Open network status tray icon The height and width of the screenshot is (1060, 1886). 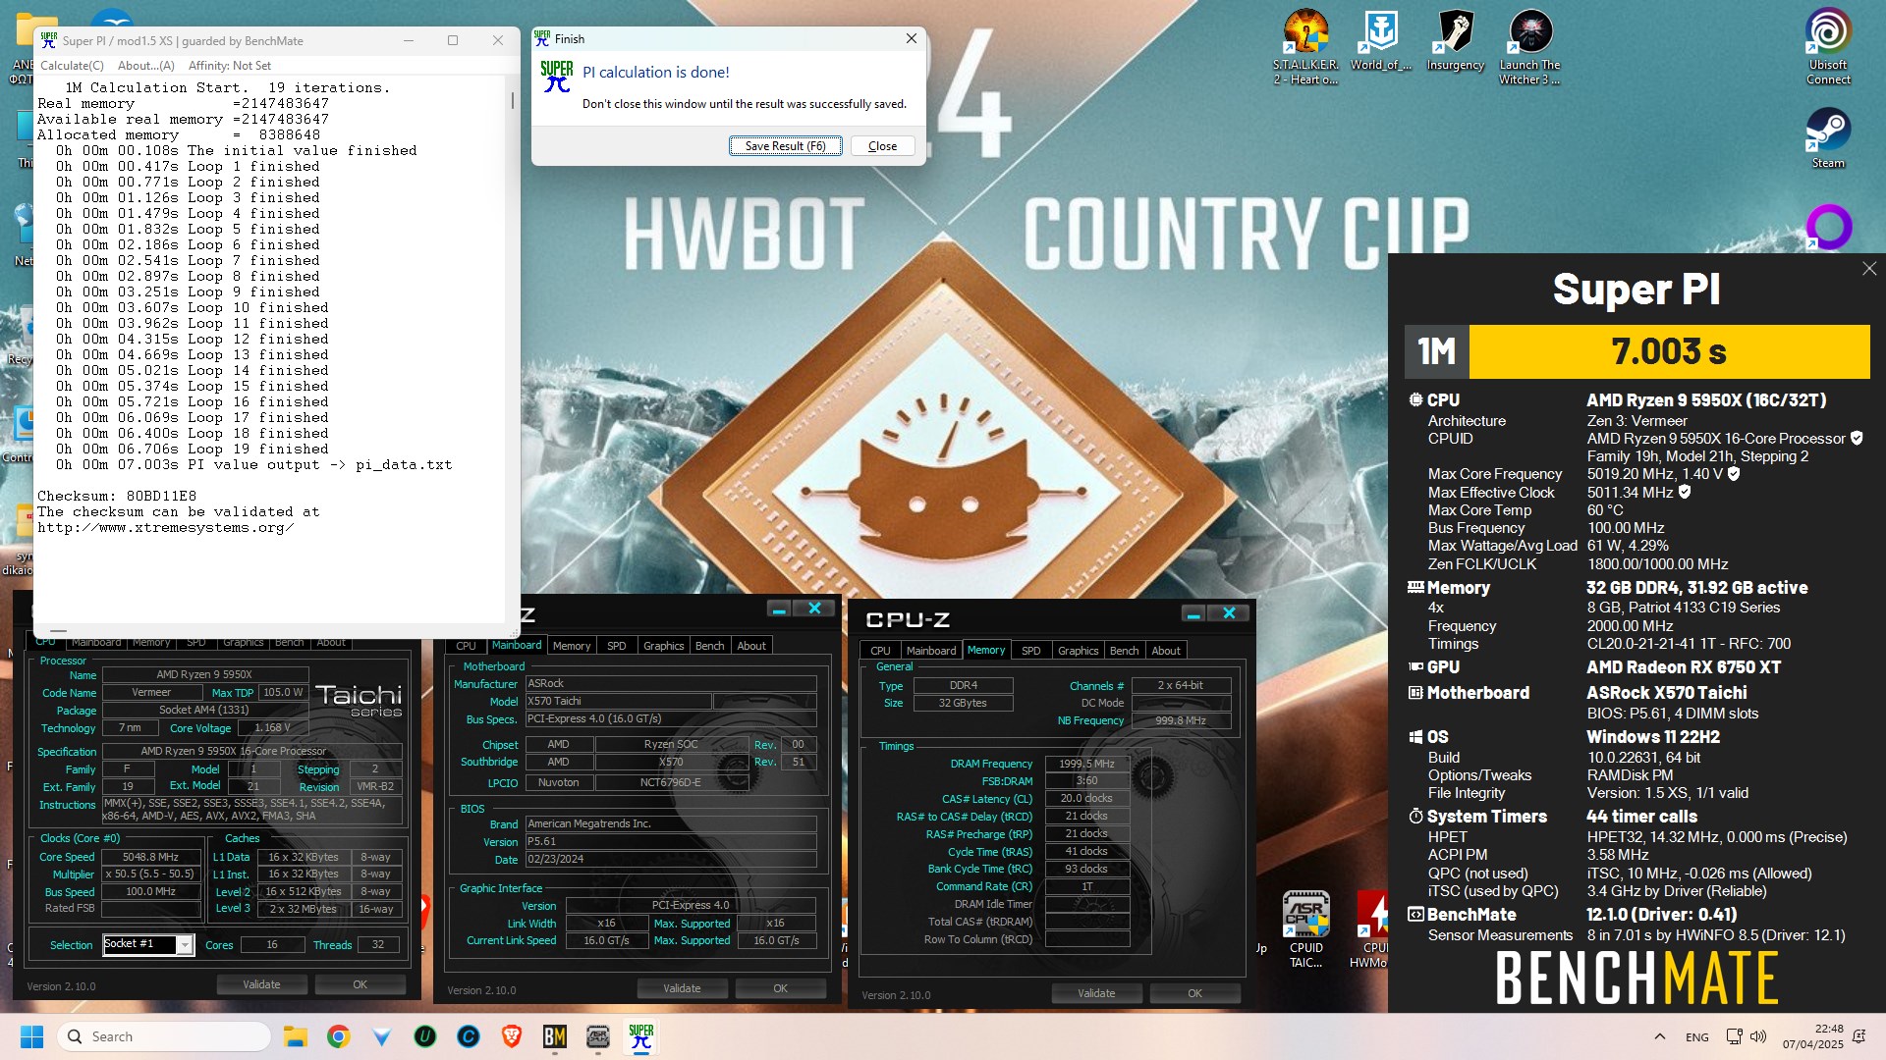(1735, 1036)
